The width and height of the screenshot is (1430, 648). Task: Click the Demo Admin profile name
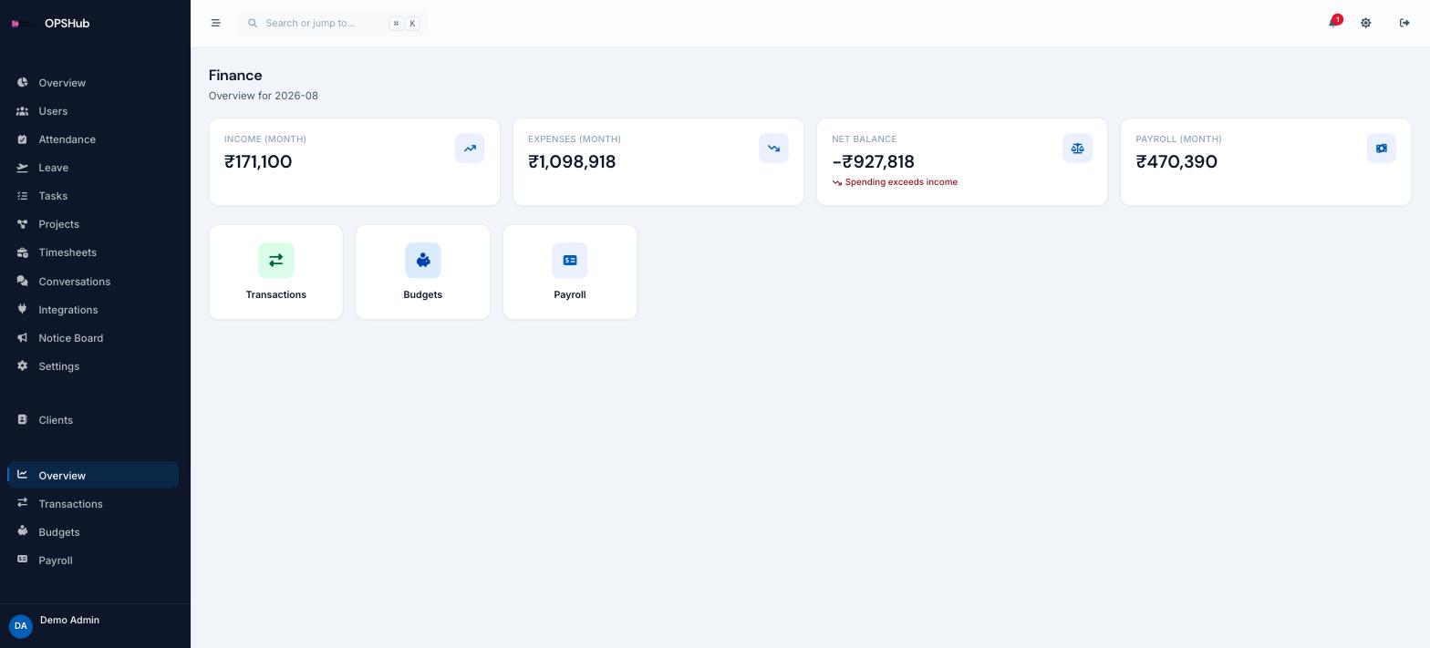coord(69,620)
